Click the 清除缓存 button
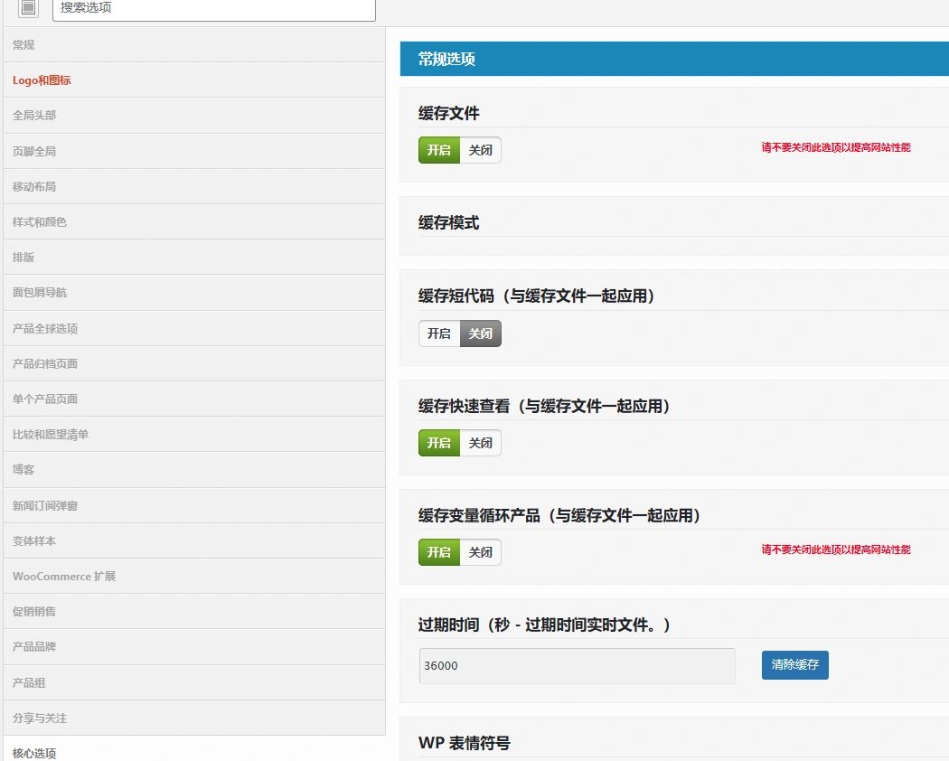The height and width of the screenshot is (761, 949). coord(794,664)
